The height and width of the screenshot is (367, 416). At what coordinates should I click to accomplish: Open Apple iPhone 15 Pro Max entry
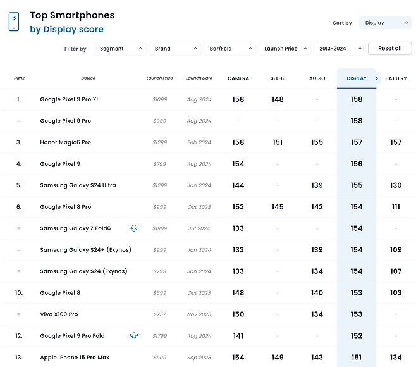click(75, 357)
